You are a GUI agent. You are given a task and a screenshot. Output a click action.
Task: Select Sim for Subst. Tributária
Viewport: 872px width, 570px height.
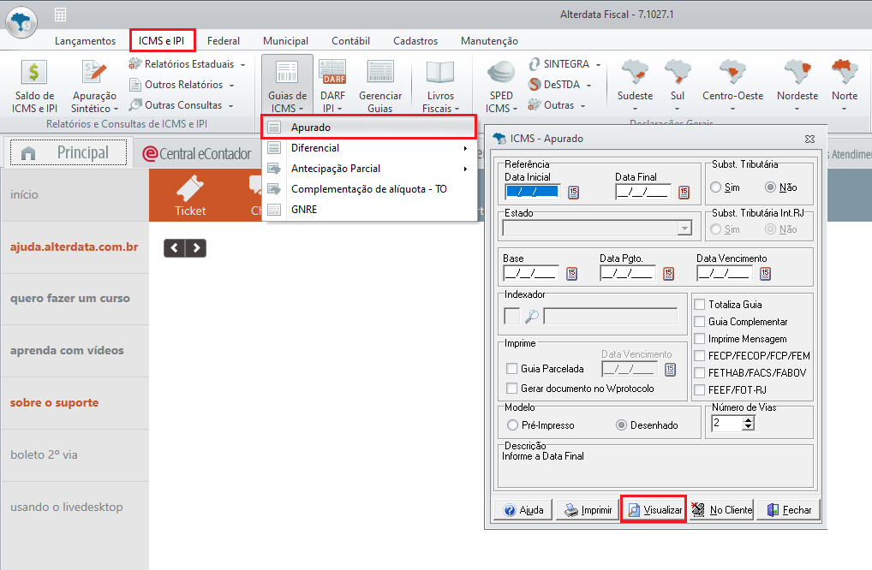716,187
